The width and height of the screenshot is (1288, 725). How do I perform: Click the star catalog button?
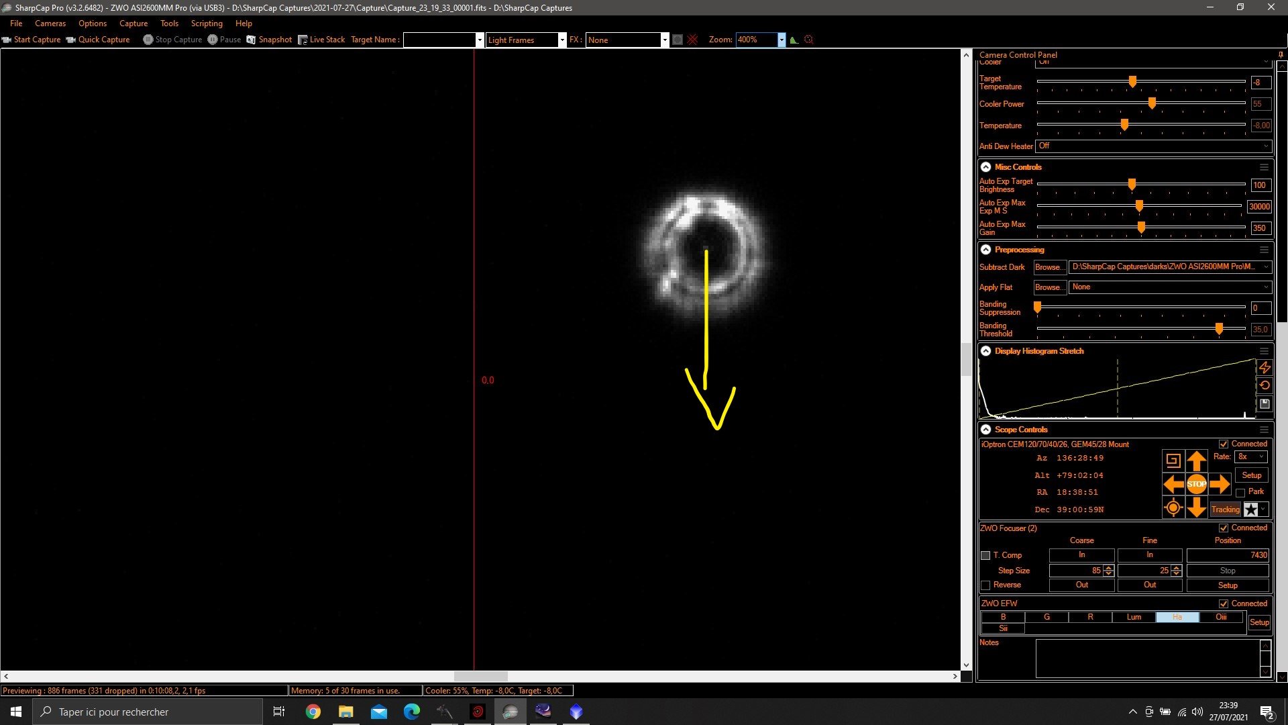click(1251, 510)
